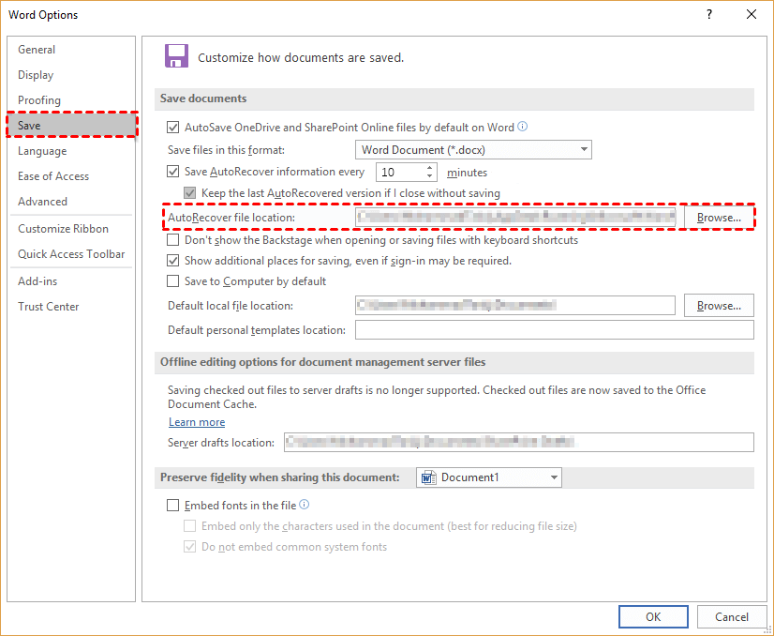Browse for AutoRecover file location

point(719,218)
